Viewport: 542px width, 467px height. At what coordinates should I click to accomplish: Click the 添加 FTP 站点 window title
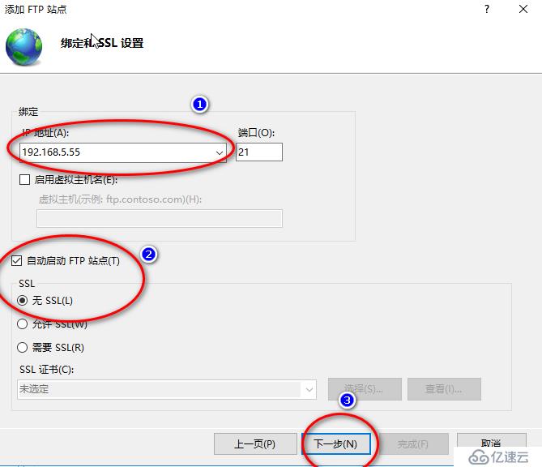coord(36,10)
